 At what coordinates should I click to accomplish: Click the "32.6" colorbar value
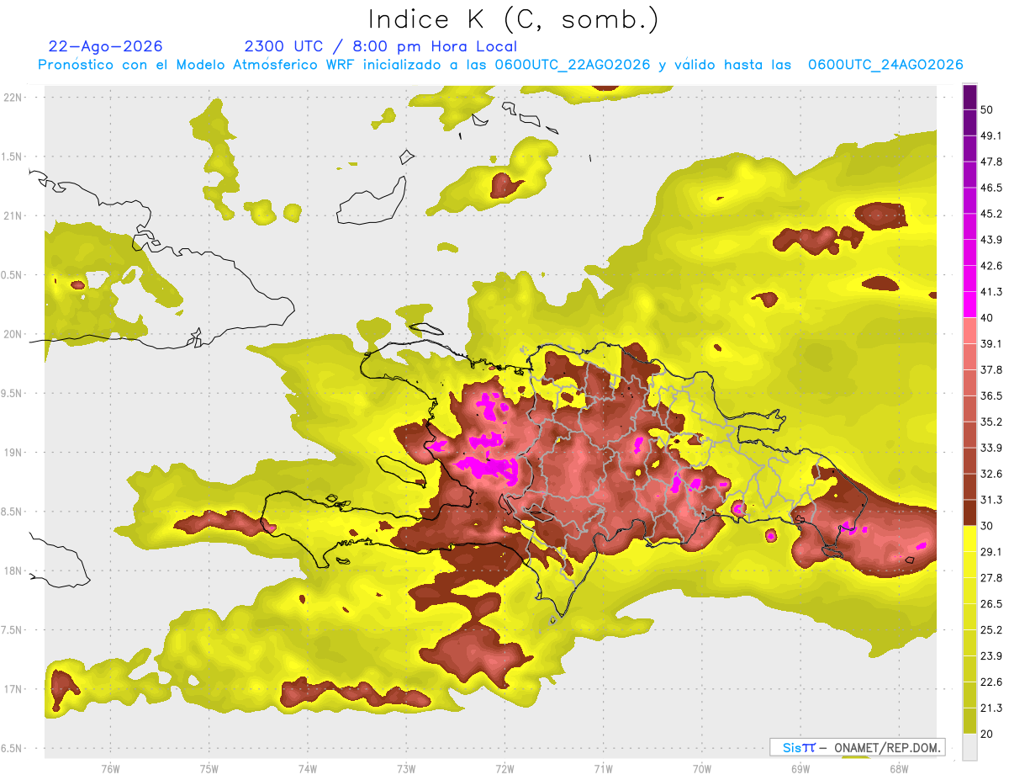coord(991,474)
